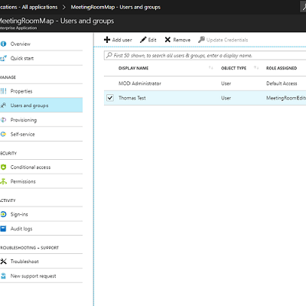Click User type in Thomas Test row
The width and height of the screenshot is (306, 306).
tap(226, 98)
